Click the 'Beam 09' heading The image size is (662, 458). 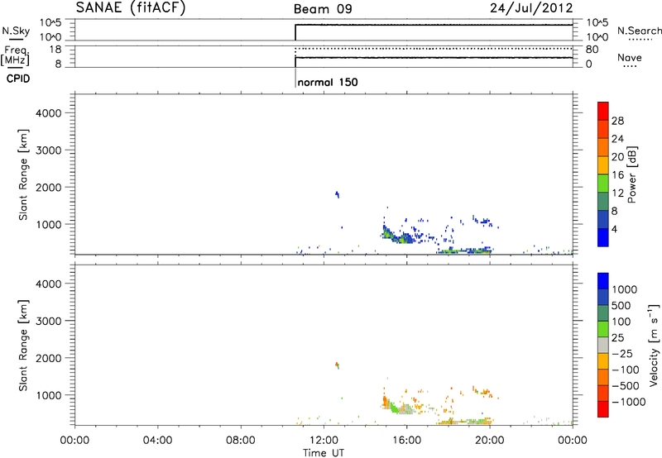coord(323,9)
